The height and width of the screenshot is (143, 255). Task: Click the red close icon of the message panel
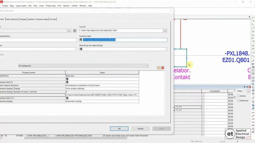pos(250,87)
